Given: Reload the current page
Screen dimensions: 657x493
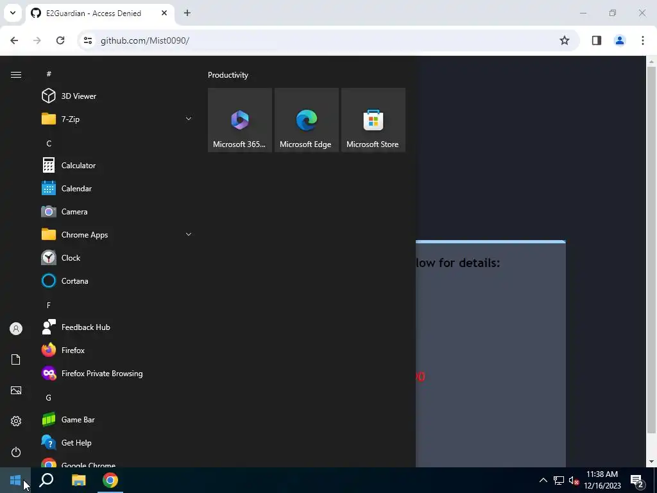Looking at the screenshot, I should [x=60, y=40].
